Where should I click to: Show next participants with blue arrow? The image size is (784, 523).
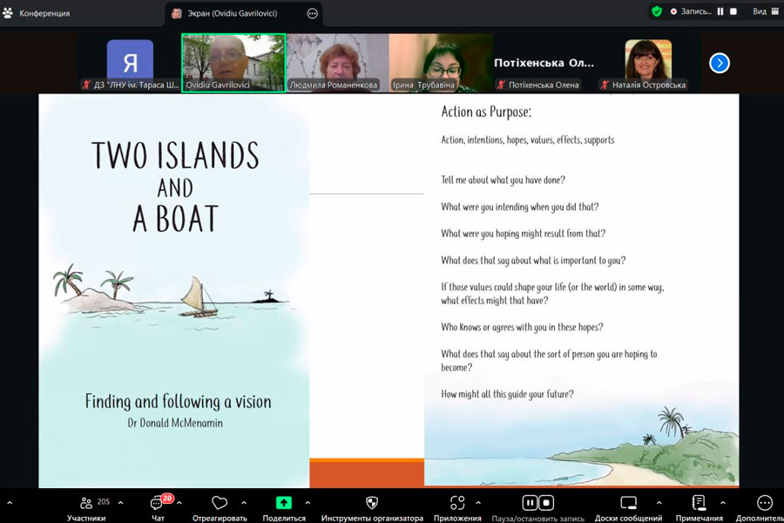click(720, 63)
